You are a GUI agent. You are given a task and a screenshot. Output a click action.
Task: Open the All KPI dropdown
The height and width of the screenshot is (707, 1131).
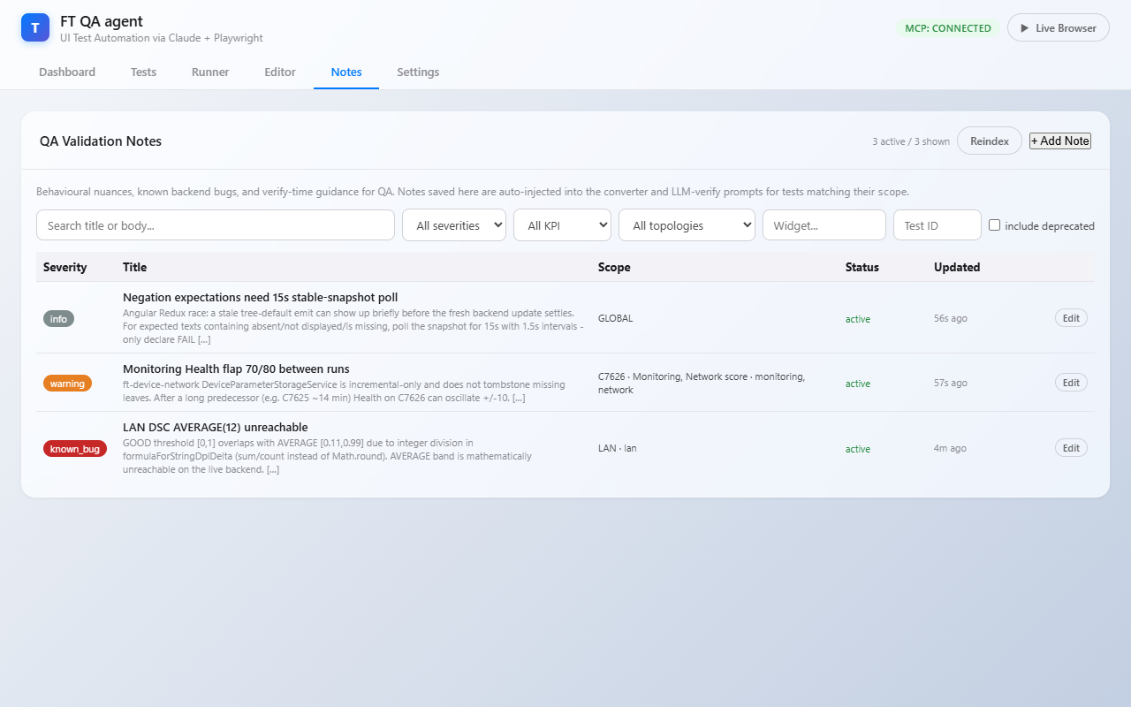[x=562, y=225]
